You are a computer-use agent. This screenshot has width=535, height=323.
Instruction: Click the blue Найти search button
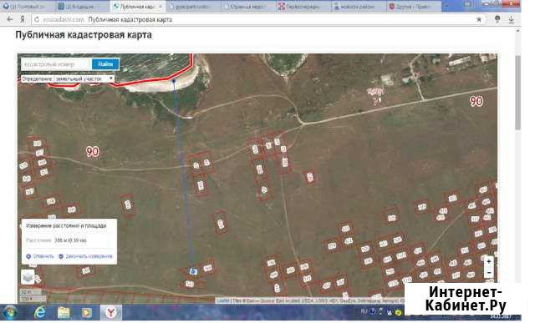[105, 64]
